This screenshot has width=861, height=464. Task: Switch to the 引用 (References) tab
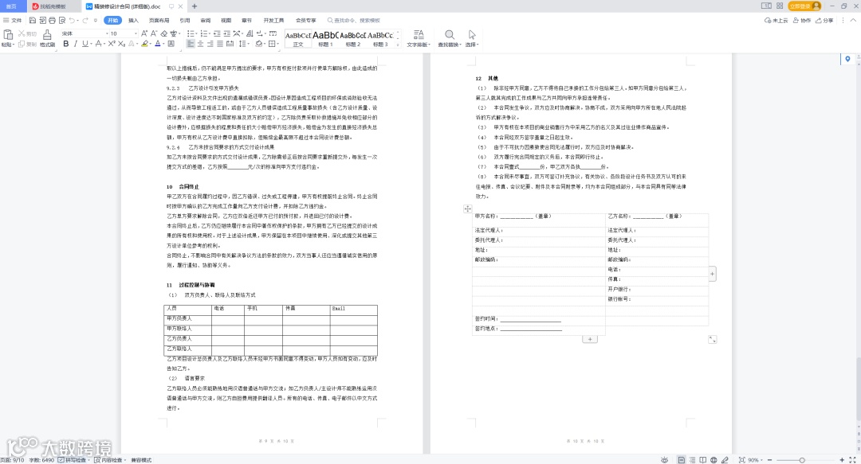[x=185, y=20]
